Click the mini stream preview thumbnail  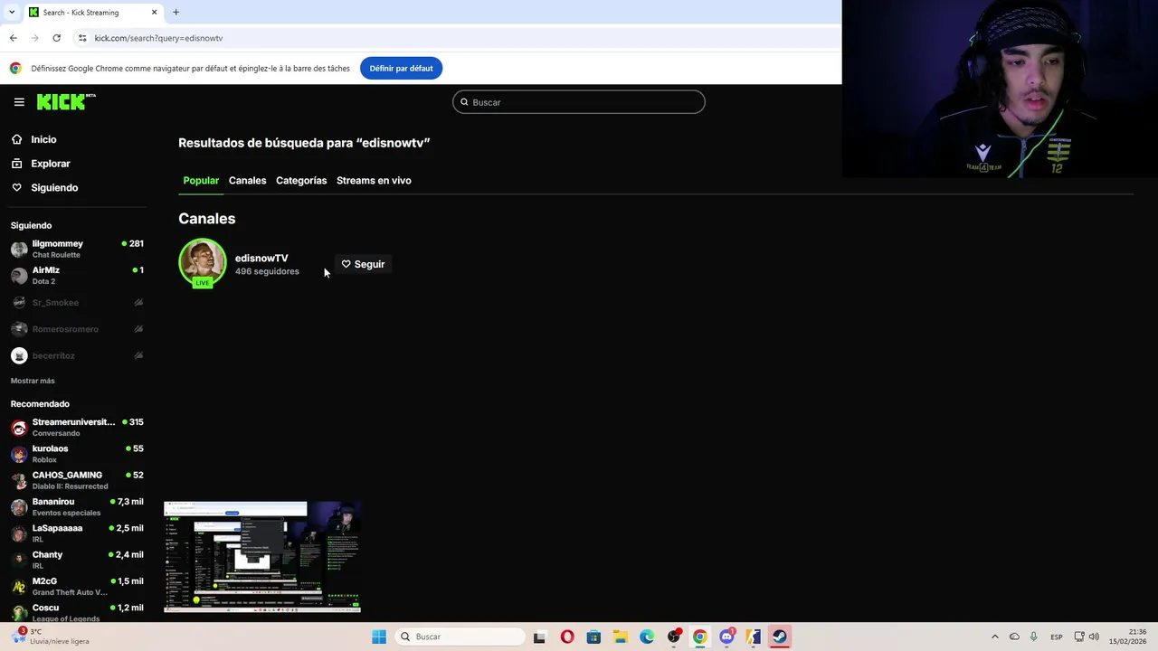(x=262, y=557)
